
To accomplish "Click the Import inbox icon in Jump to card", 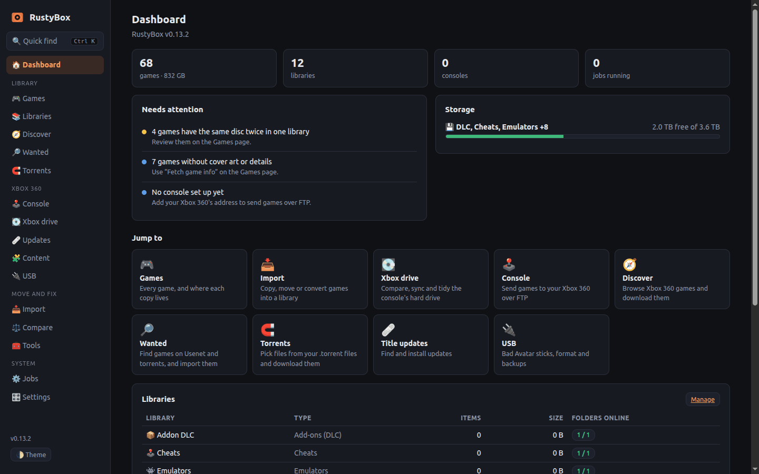I will coord(268,264).
